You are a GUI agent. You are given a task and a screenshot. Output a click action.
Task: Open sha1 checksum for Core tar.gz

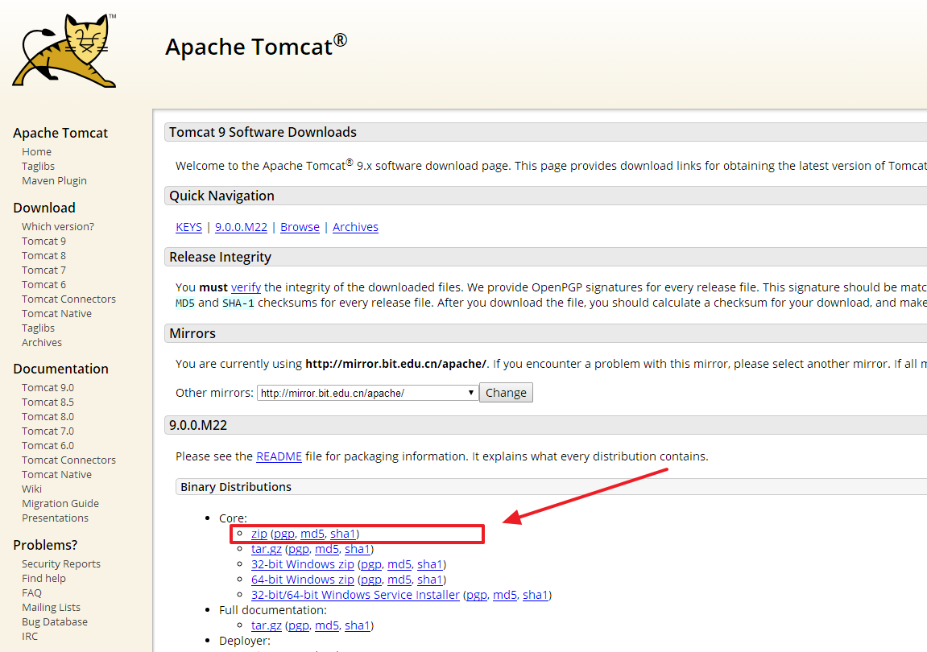pos(357,549)
